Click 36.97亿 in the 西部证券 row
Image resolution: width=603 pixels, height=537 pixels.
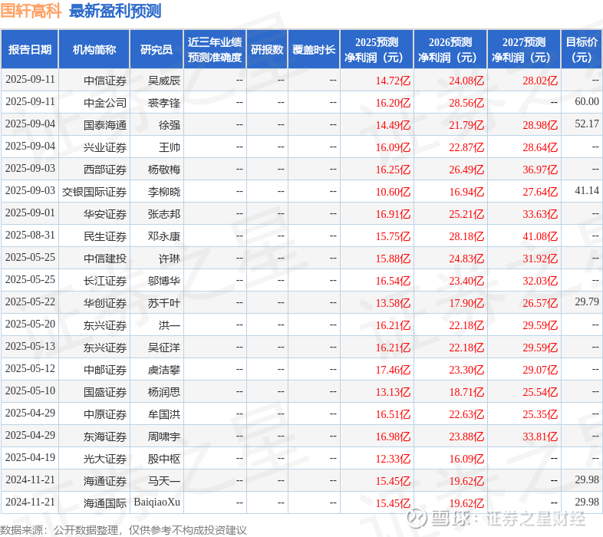tap(540, 170)
